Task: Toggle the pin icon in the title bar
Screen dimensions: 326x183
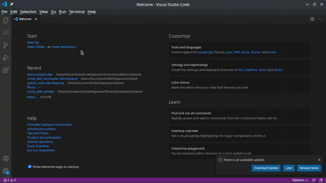Action: tap(11, 4)
